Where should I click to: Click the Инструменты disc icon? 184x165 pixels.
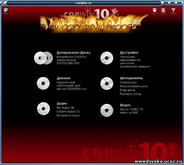[x=107, y=84]
